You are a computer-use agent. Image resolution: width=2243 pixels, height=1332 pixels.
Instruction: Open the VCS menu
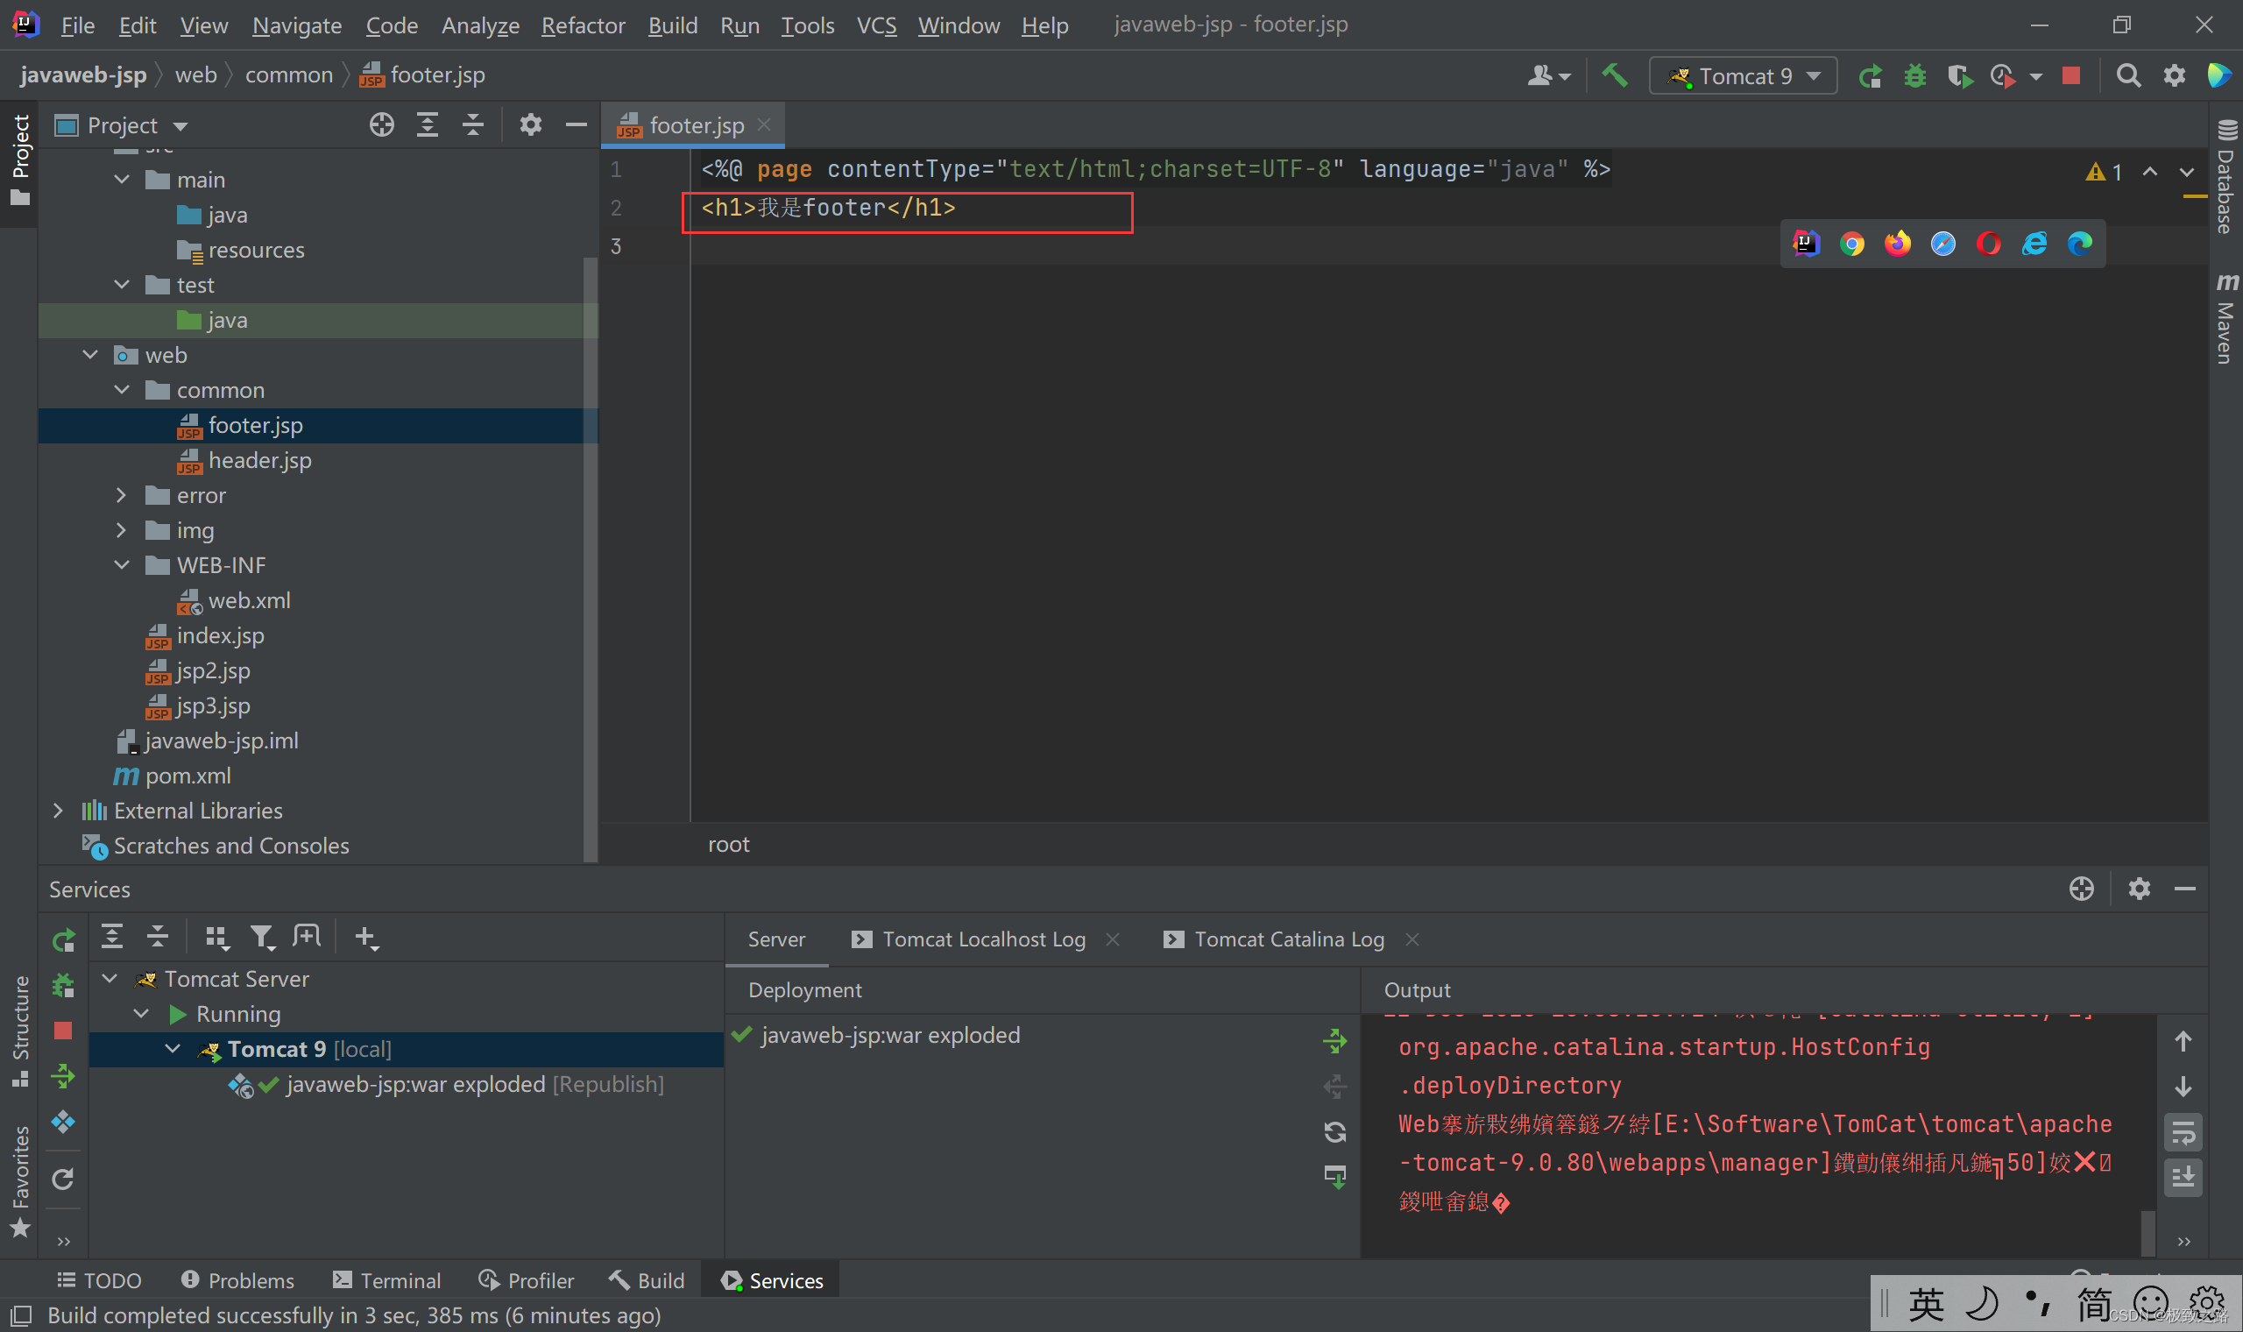tap(875, 25)
